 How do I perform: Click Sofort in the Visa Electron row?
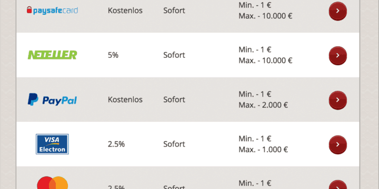tap(174, 144)
